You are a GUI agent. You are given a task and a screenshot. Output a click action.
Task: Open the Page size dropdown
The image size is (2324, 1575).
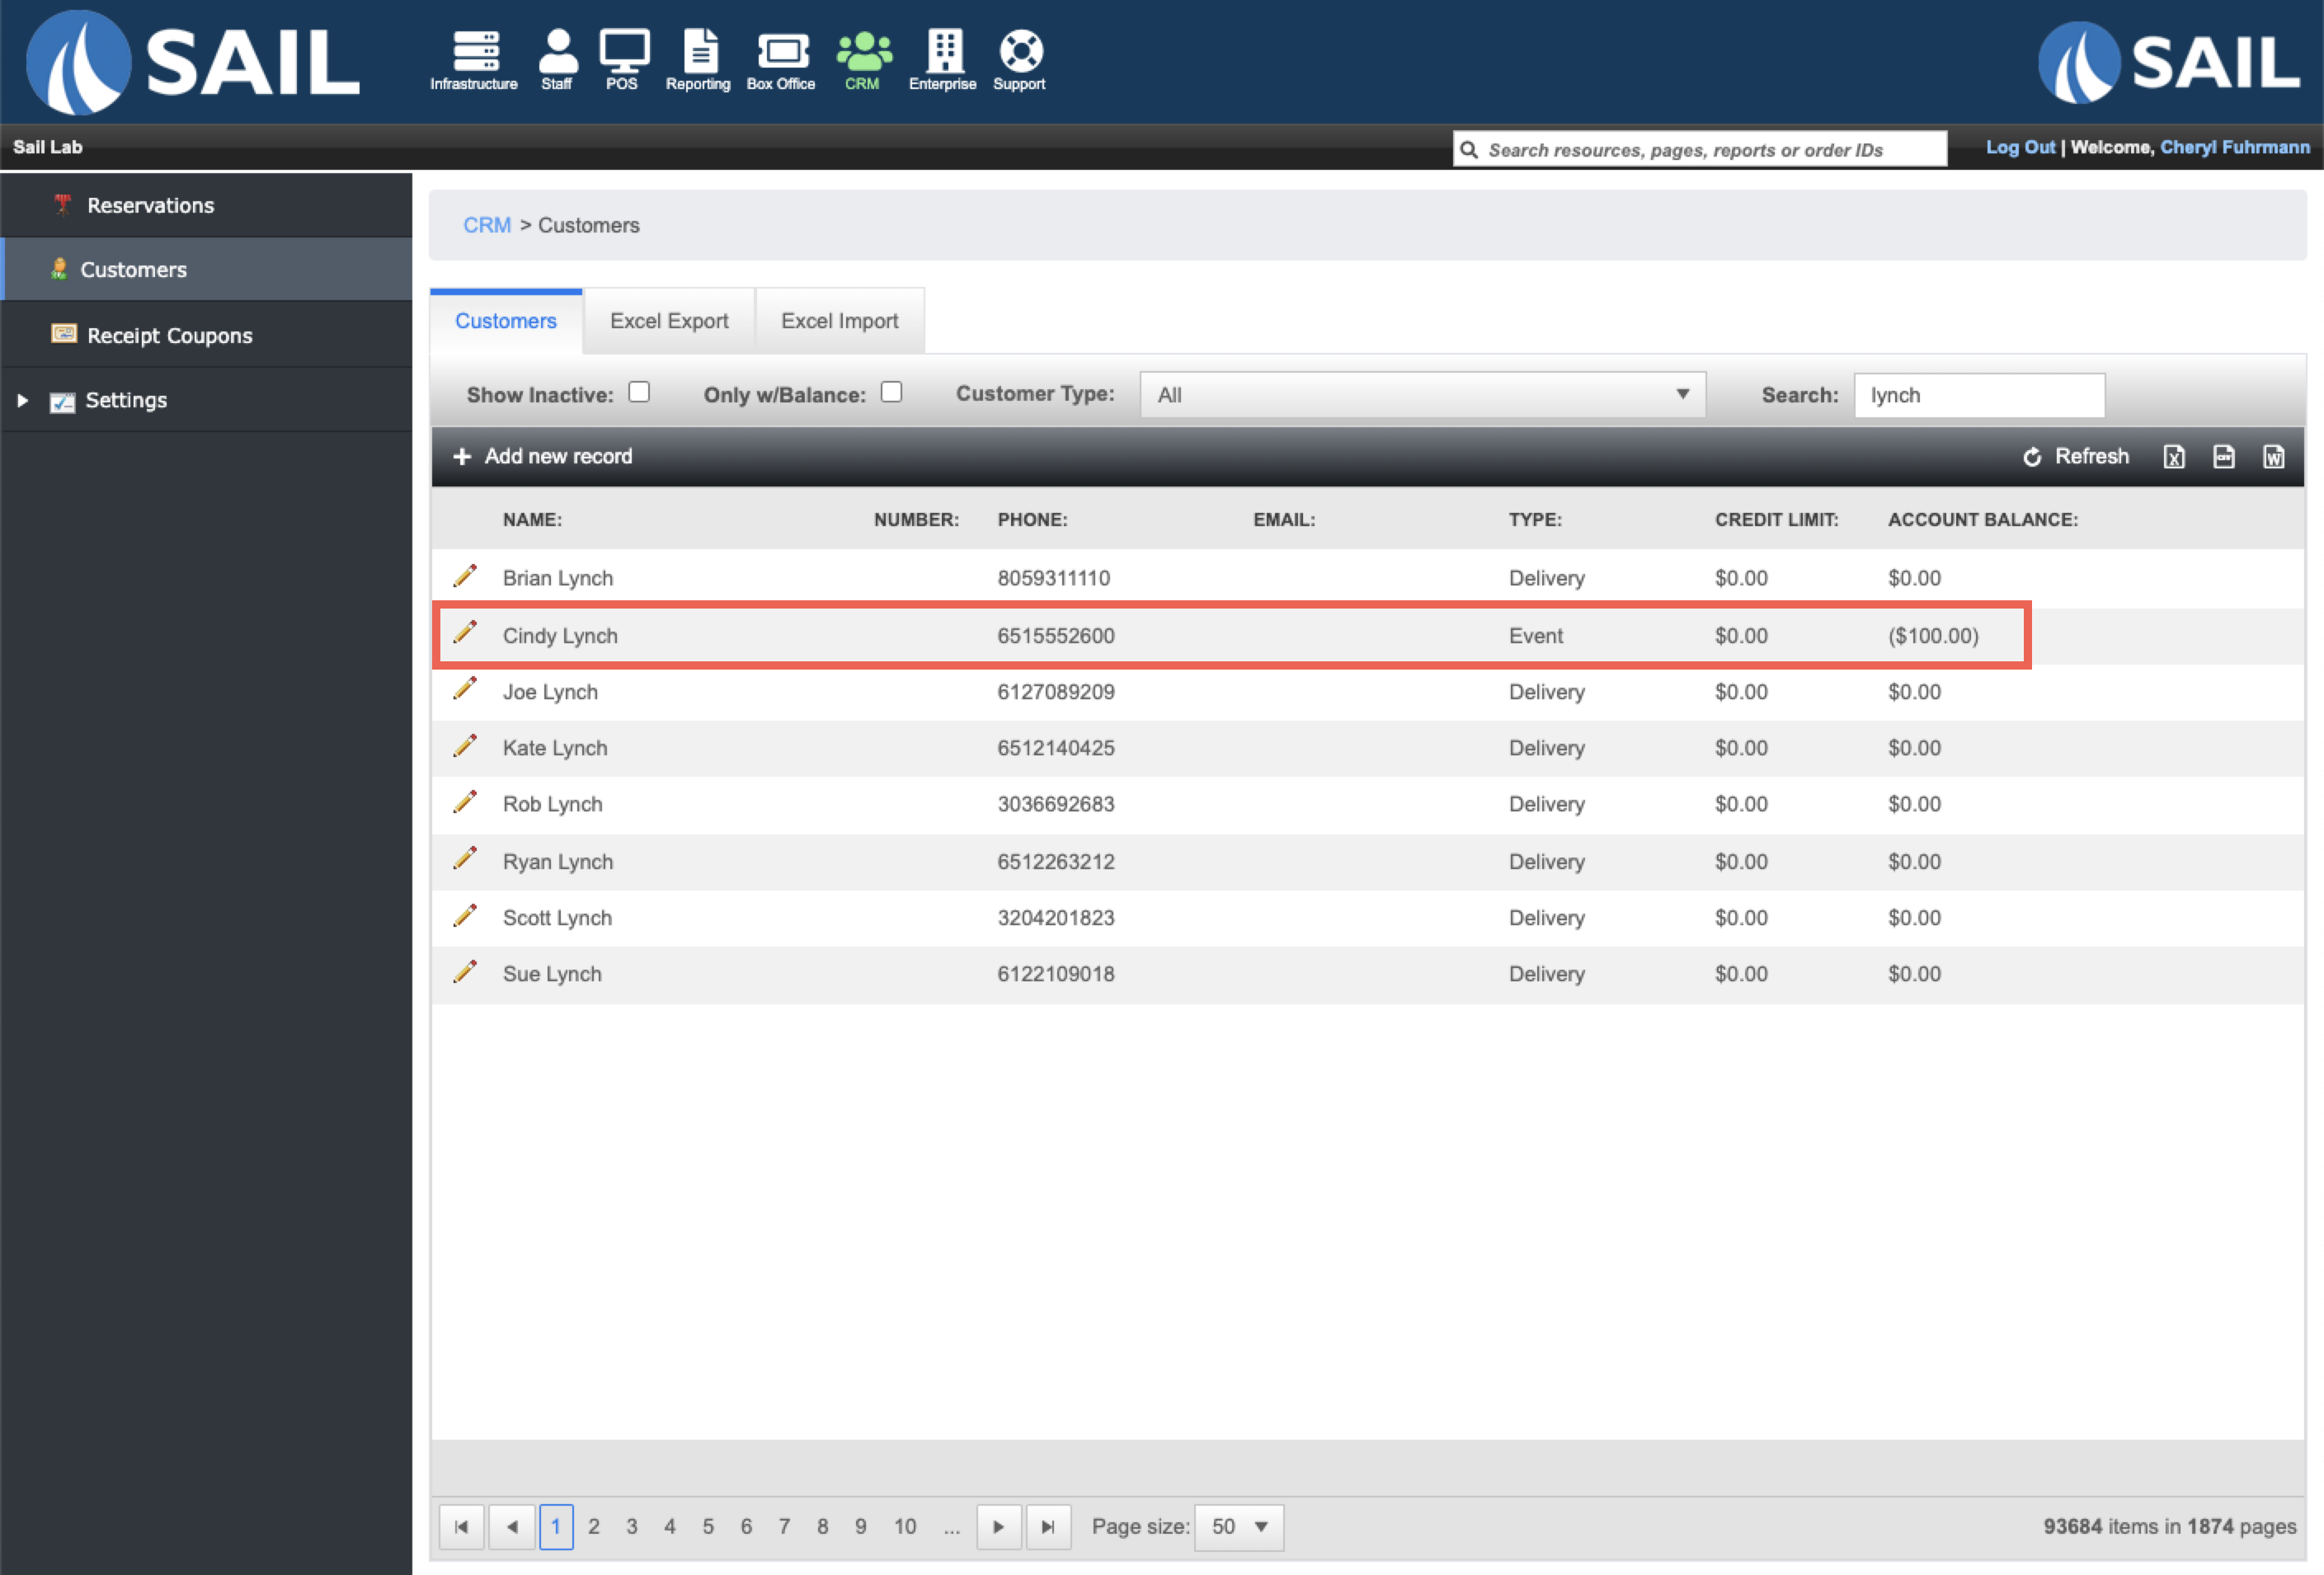(1239, 1527)
